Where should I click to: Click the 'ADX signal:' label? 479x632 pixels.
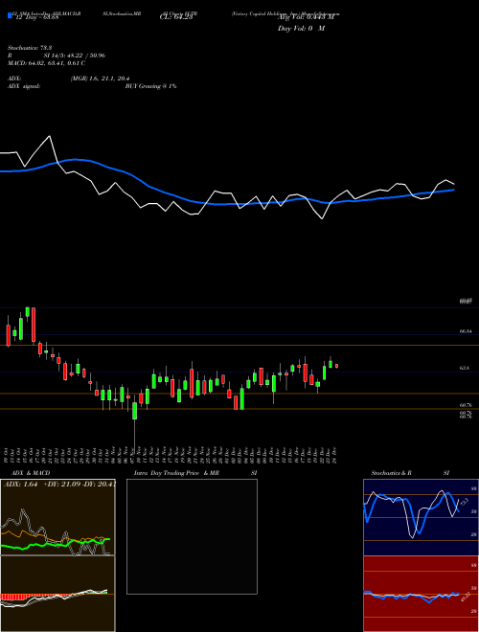(x=24, y=86)
